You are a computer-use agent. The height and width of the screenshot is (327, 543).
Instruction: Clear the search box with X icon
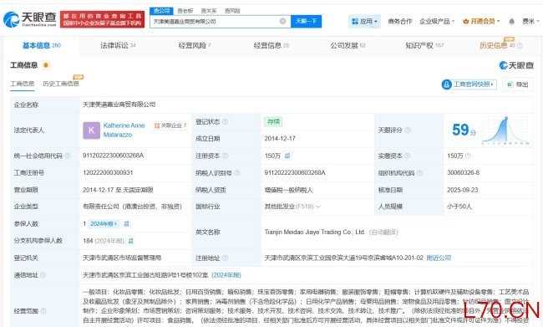[282, 21]
